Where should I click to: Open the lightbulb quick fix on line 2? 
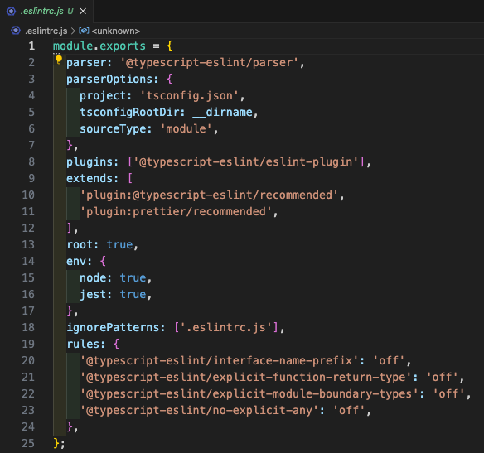tap(59, 60)
